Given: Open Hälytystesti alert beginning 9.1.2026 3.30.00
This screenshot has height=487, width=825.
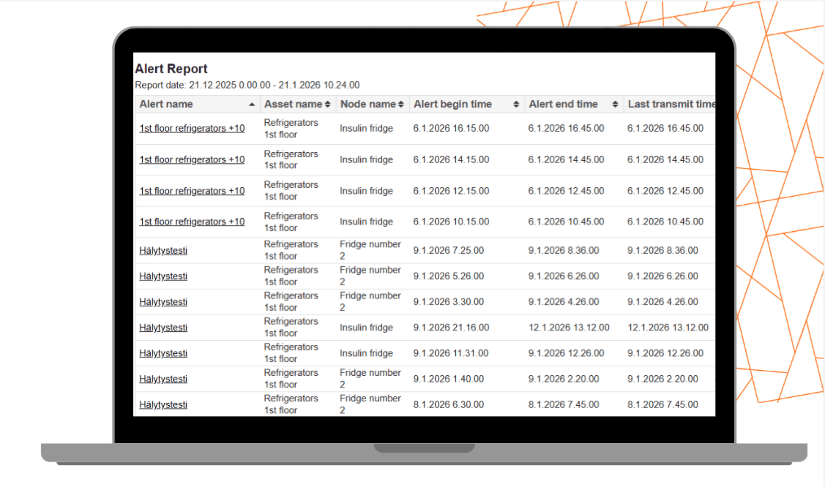Looking at the screenshot, I should tap(163, 302).
